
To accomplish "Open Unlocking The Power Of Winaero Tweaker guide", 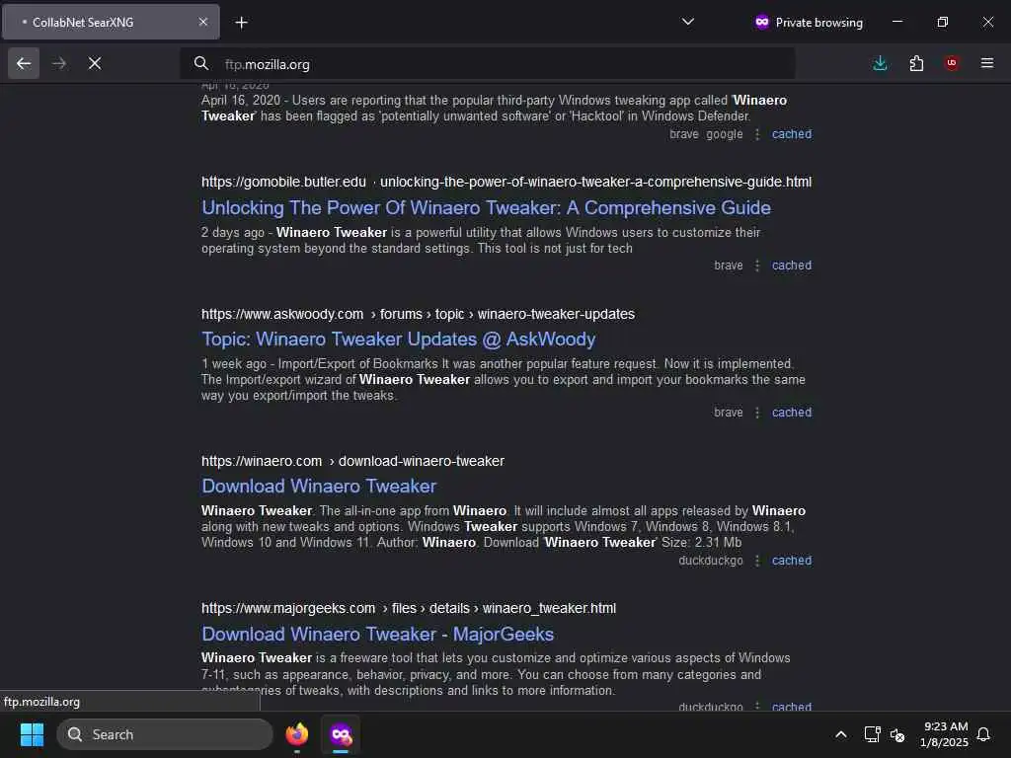I will tap(486, 207).
